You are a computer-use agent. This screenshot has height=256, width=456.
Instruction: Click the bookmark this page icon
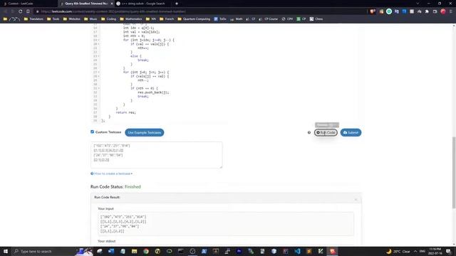click(28, 11)
